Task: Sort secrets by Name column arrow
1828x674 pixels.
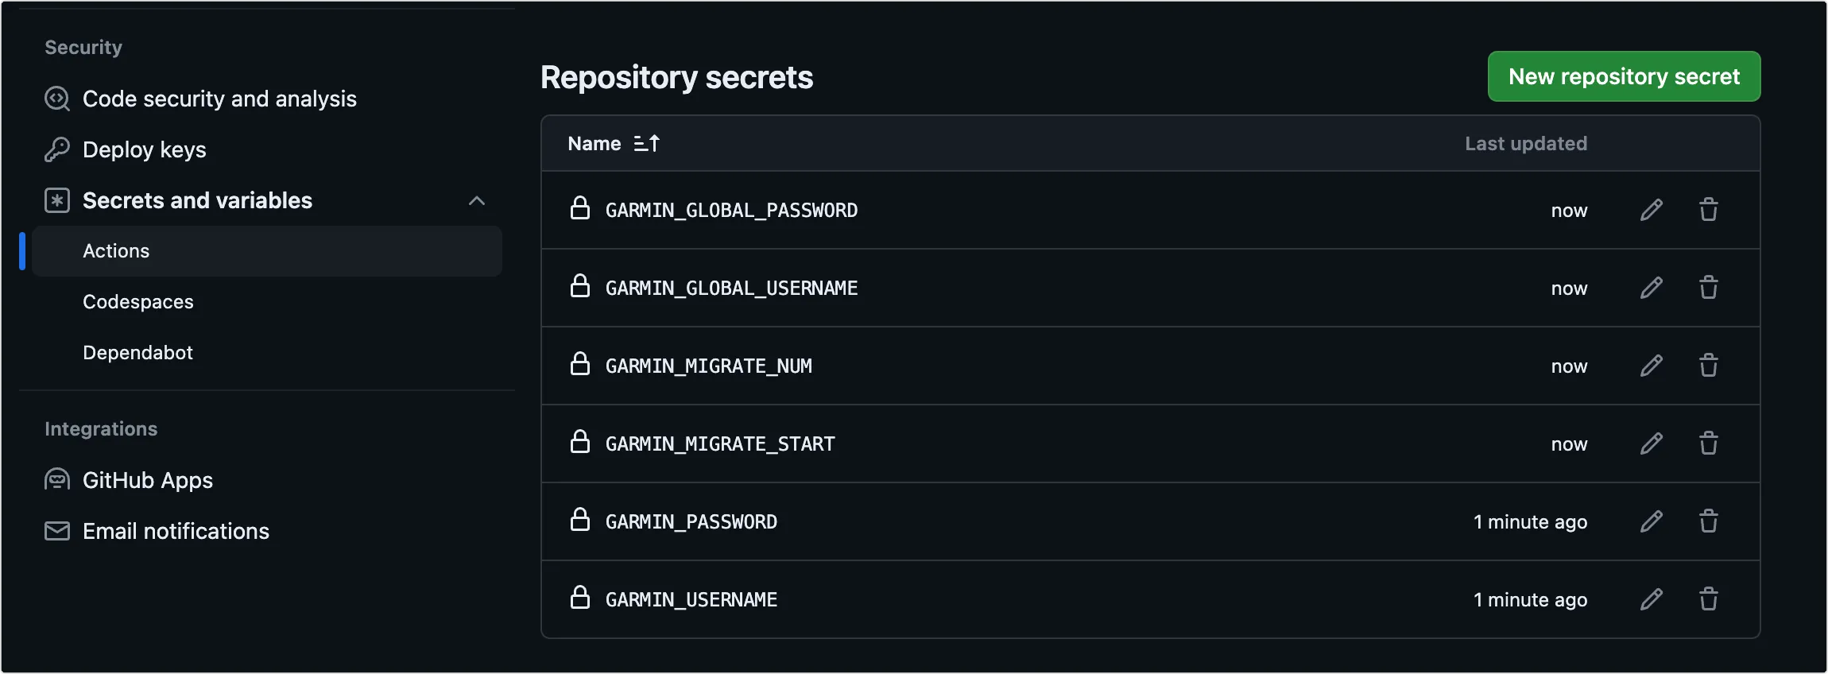Action: pyautogui.click(x=646, y=144)
